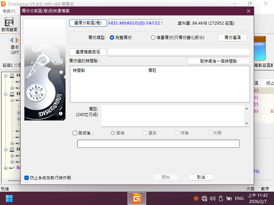Toggle 防止系統在執行時休眠 checkbox
The height and width of the screenshot is (205, 274).
[x=26, y=178]
